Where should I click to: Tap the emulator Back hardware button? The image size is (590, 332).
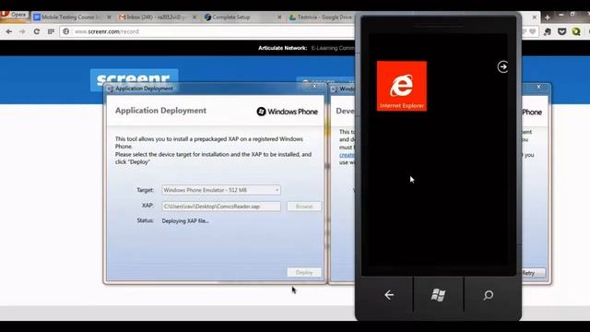click(389, 295)
